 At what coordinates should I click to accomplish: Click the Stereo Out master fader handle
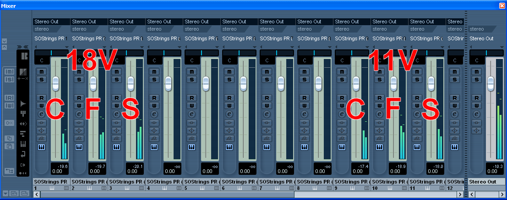click(x=491, y=83)
